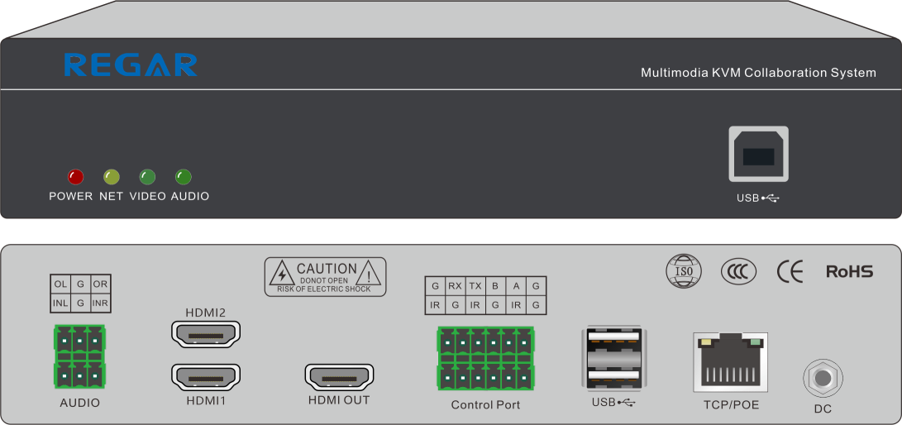
Task: Click the AUDIO label below the terminal block
Action: [x=80, y=404]
